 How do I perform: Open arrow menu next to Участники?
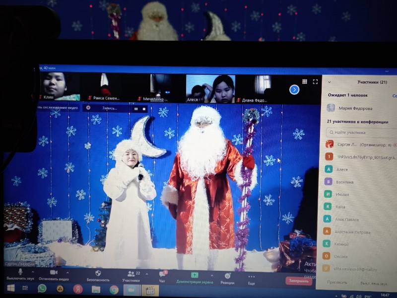tap(147, 274)
